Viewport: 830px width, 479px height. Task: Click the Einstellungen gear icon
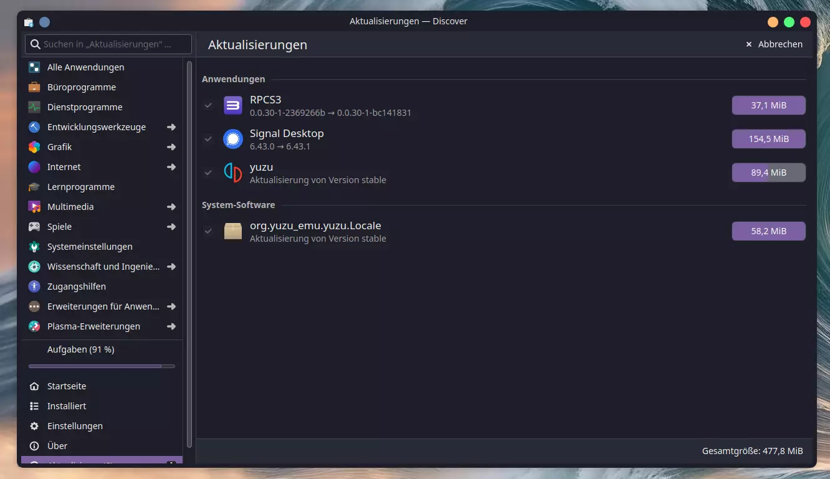click(34, 426)
